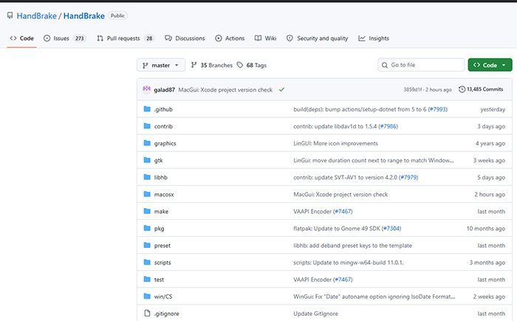This screenshot has width=517, height=321.
Task: Switch to the Code tab
Action: [x=21, y=38]
